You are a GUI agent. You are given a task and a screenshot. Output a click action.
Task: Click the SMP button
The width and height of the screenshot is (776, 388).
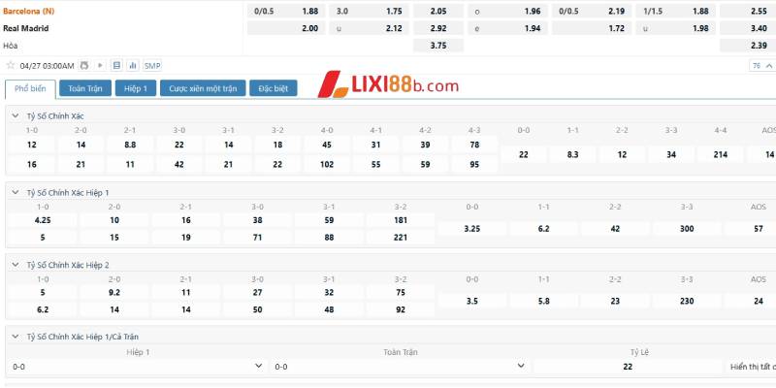[152, 66]
